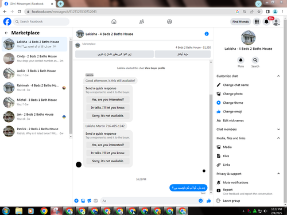Open Chrome tab search dropdown arrow
Screen dimensions: 287x215
click(258, 3)
